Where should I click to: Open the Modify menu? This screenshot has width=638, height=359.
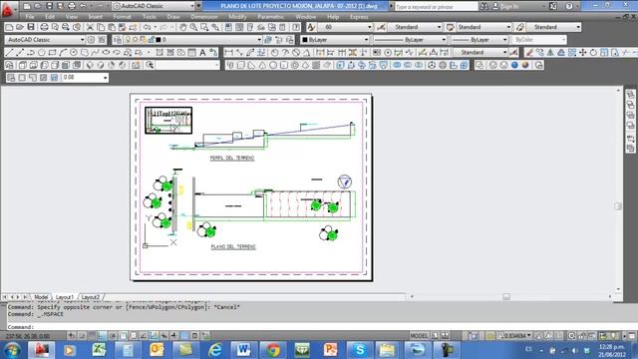tap(237, 17)
